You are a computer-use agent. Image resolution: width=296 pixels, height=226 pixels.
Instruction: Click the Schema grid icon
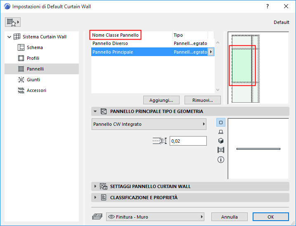21,47
